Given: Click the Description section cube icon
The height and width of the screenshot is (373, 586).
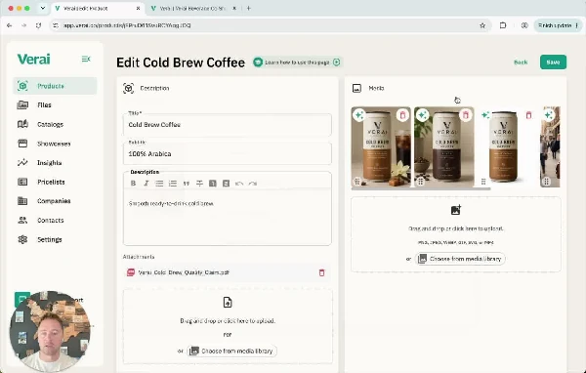Looking at the screenshot, I should coord(129,88).
